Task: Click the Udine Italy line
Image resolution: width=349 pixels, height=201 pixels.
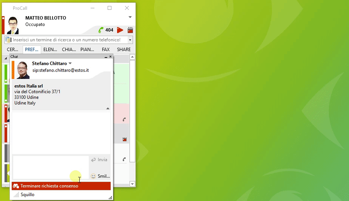Action: click(25, 103)
